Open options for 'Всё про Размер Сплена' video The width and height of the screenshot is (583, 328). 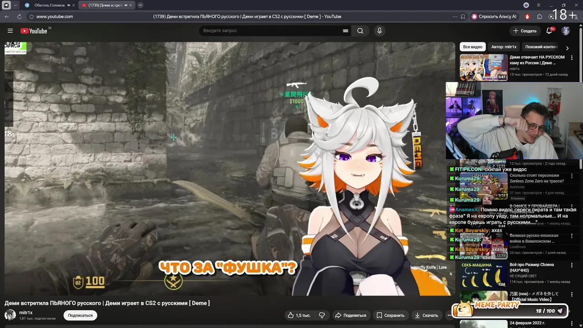(572, 265)
